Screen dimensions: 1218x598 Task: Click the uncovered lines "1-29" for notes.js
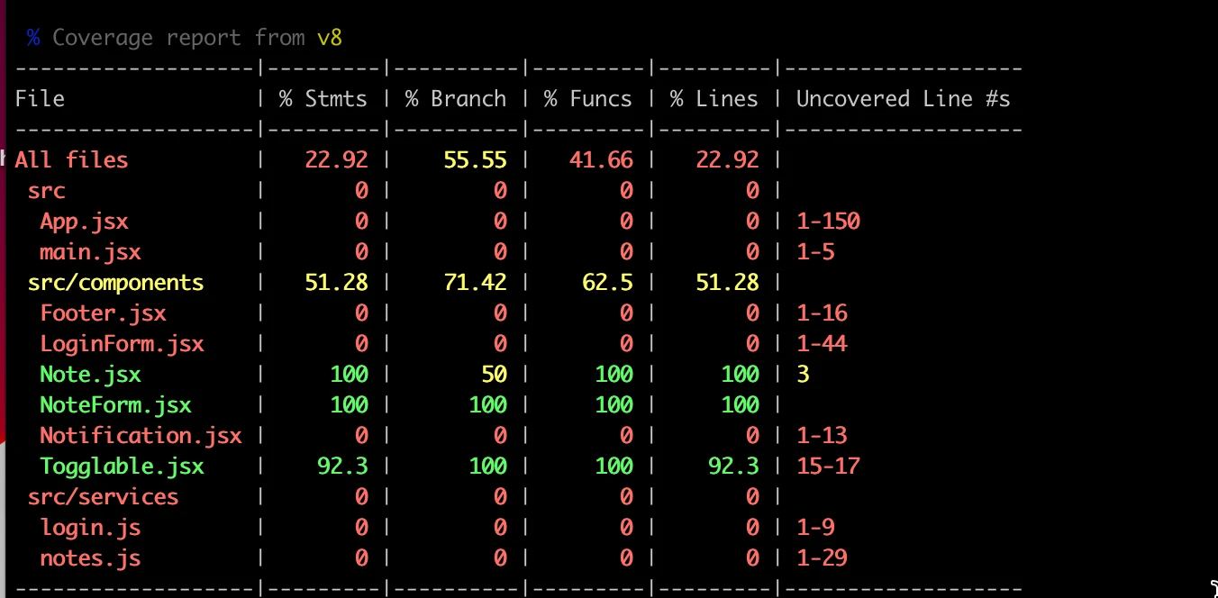822,558
